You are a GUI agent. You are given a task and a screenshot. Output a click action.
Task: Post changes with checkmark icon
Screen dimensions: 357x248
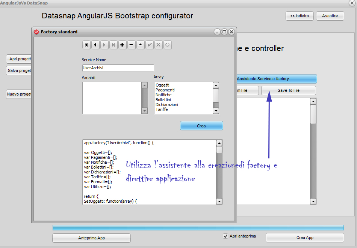(149, 45)
